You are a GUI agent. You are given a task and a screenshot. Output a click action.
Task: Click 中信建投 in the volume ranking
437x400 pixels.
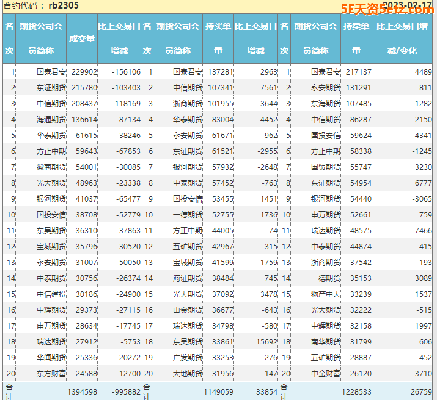(x=51, y=294)
